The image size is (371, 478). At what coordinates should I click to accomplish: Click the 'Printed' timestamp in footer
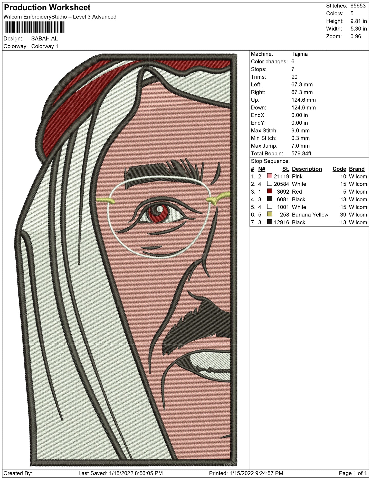click(x=246, y=473)
